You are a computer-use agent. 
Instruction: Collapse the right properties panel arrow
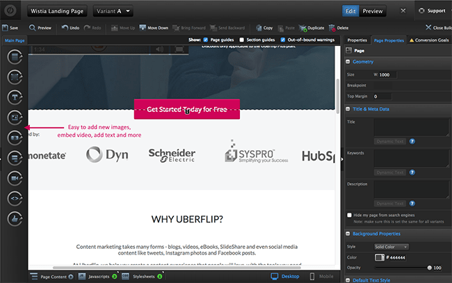click(342, 159)
